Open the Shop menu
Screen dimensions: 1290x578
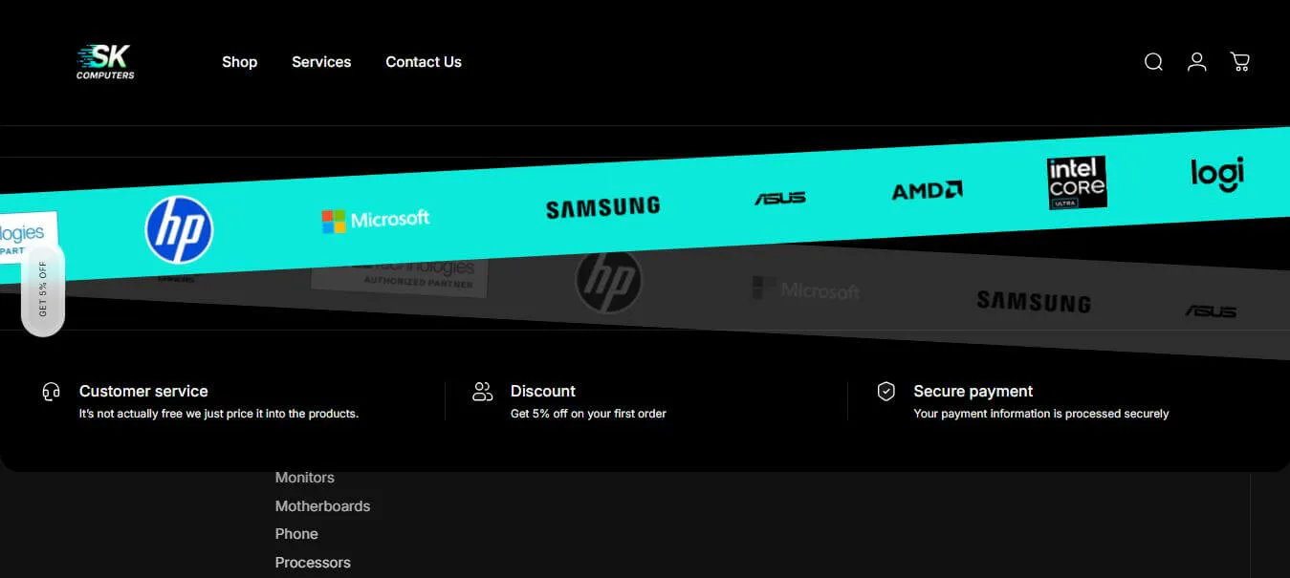pos(239,62)
